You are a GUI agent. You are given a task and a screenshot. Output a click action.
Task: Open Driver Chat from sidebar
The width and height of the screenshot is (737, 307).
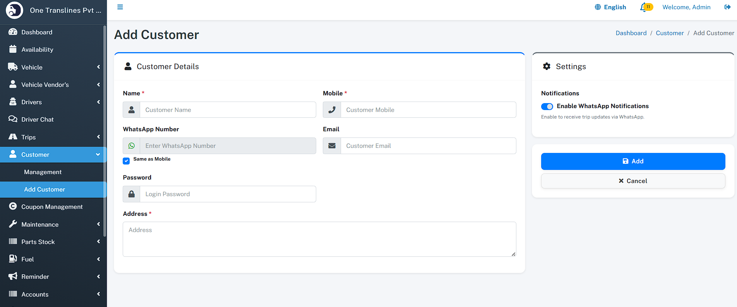coord(37,120)
